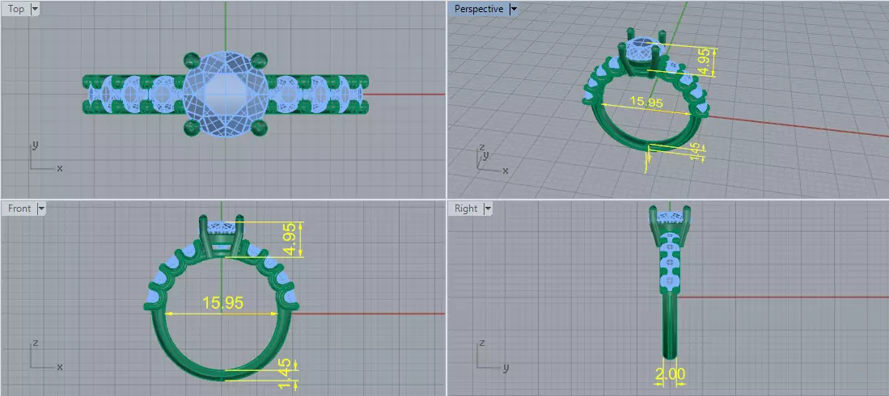
Task: Select the 15.95 dimension in Perspective view
Action: tap(646, 103)
